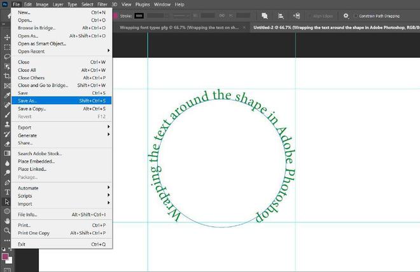
Task: Select the Zoom tool
Action: pos(6,230)
